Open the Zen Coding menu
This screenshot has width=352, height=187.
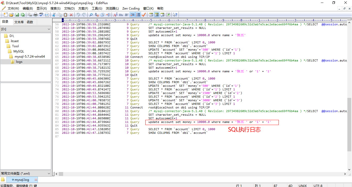coord(131,9)
